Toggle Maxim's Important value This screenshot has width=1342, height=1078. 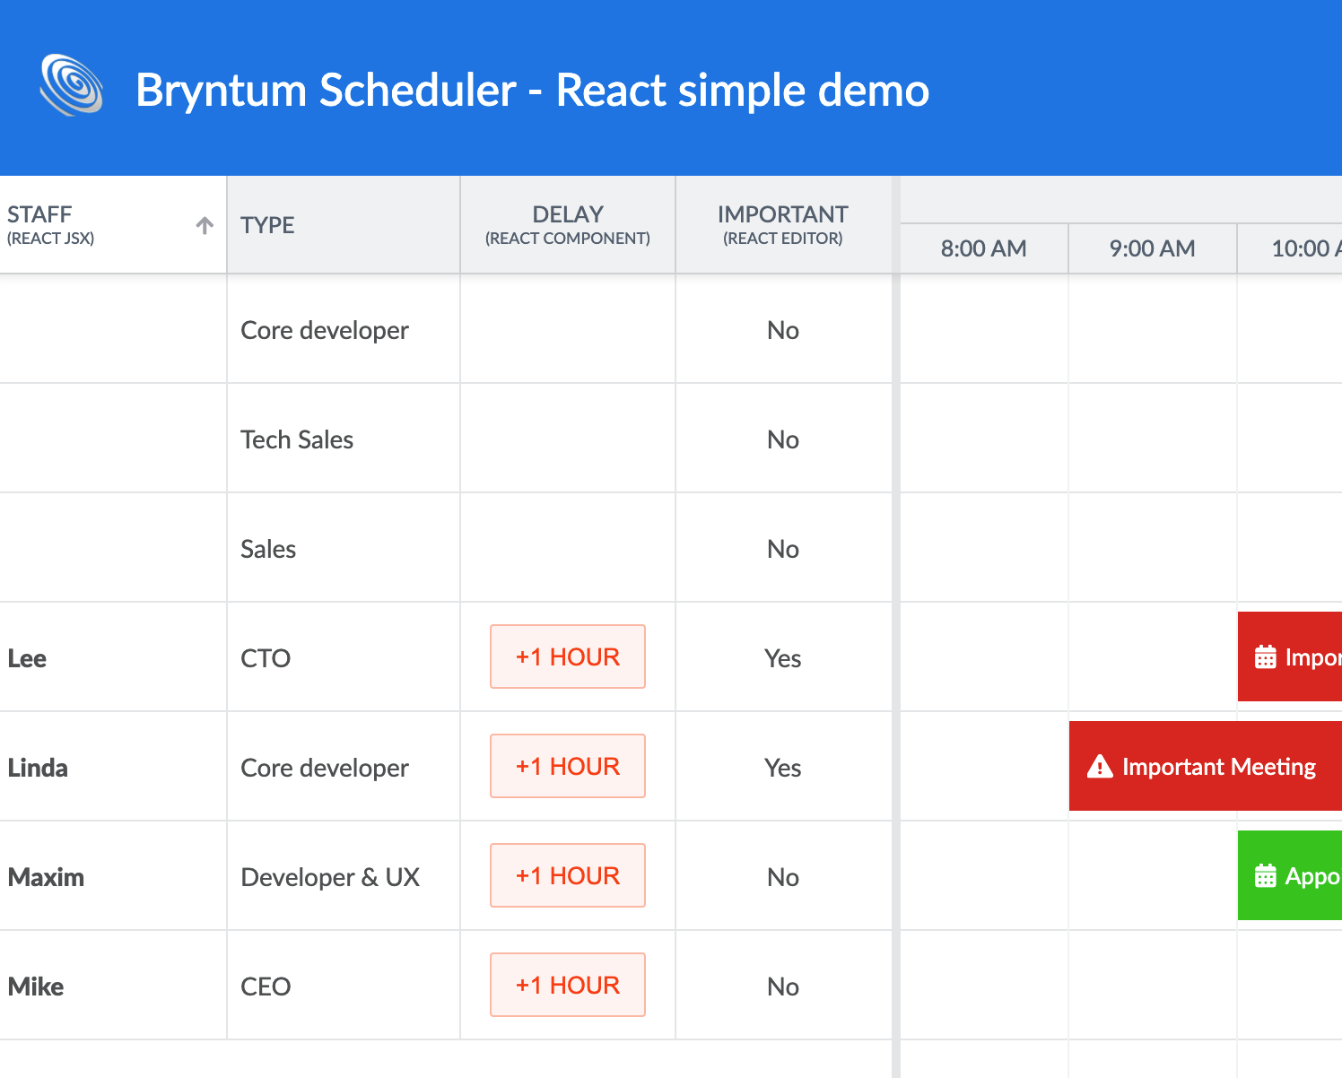coord(782,876)
